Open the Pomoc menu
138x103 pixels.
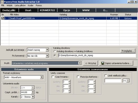pyautogui.click(x=39, y=6)
